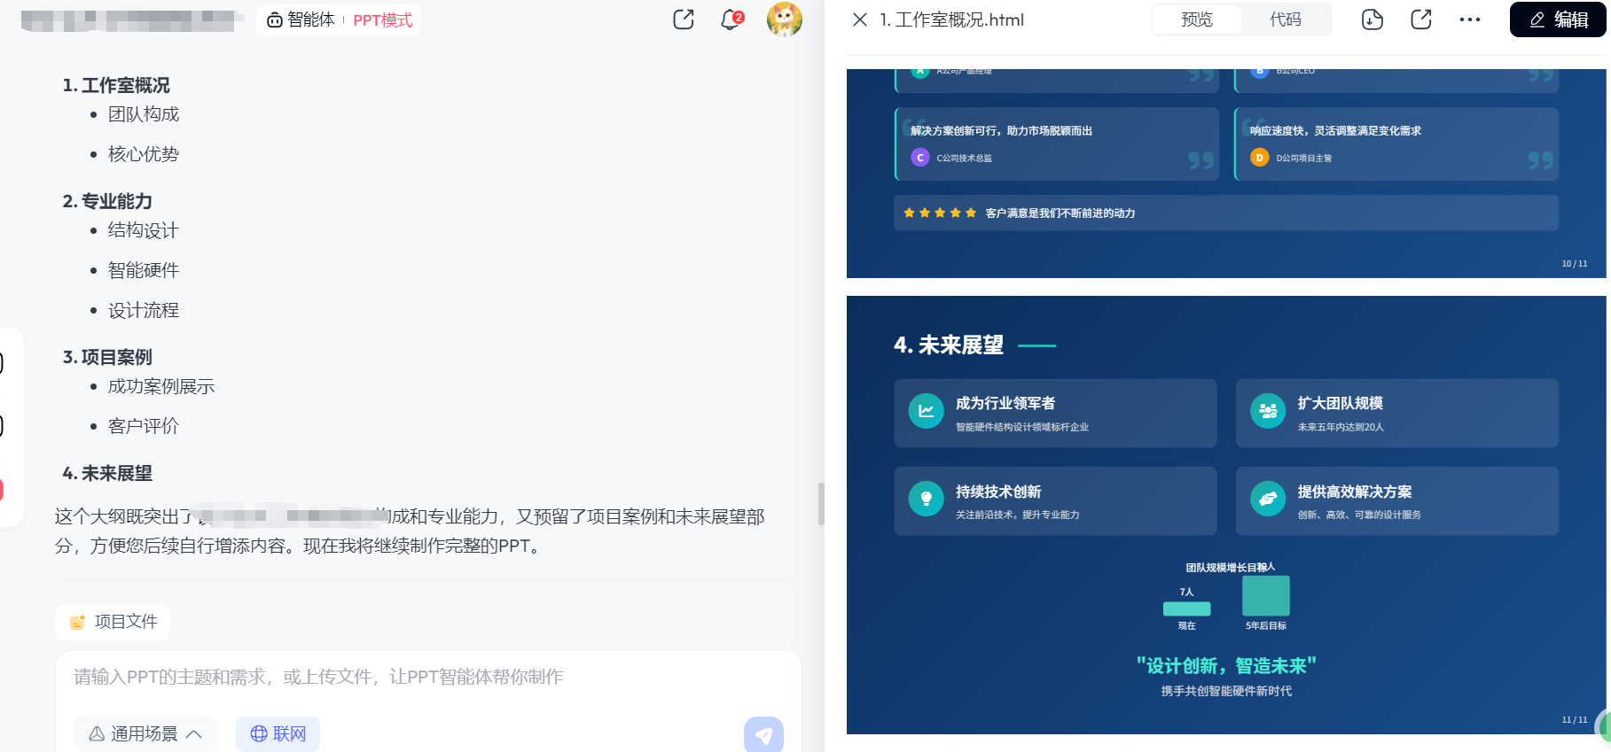Click the share icon in chat header
Viewport: 1611px width, 752px height.
683,19
